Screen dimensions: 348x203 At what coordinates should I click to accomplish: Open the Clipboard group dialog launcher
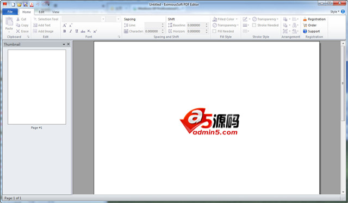[28, 37]
